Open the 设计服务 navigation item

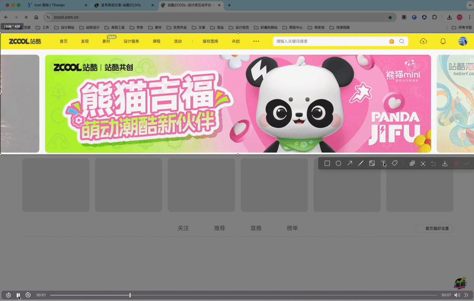tap(131, 41)
